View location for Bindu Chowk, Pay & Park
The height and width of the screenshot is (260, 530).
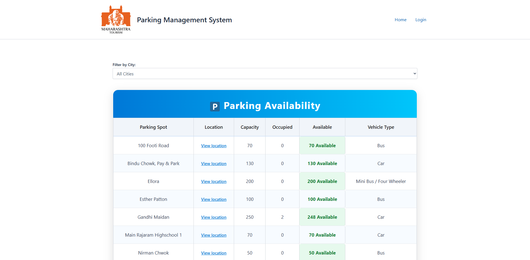pyautogui.click(x=214, y=163)
